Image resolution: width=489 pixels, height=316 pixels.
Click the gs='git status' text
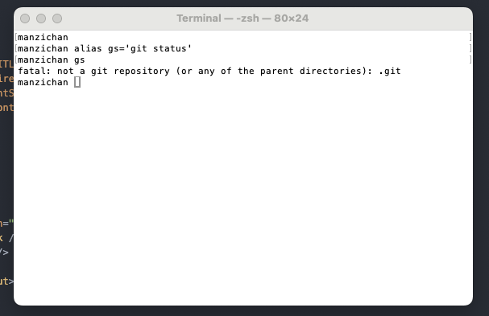150,48
